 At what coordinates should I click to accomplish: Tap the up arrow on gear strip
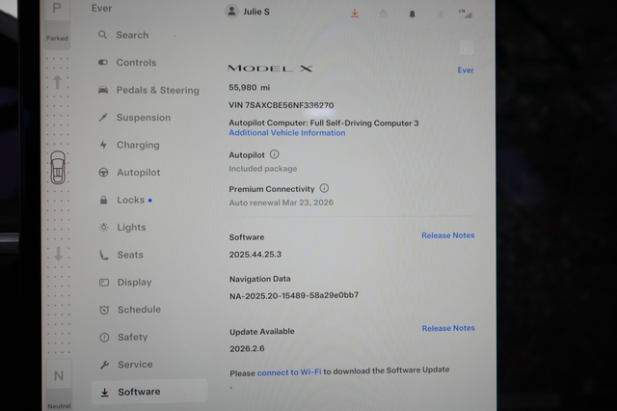(58, 82)
